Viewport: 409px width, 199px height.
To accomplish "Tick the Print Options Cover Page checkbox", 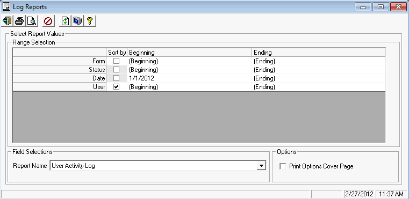I will click(x=283, y=166).
